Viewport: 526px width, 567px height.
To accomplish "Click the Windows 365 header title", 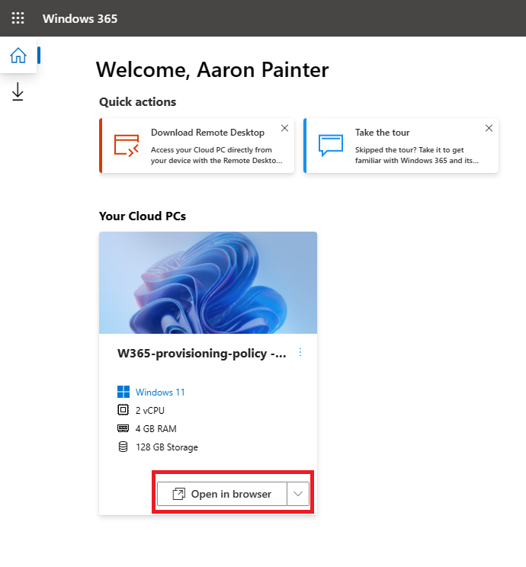I will click(x=80, y=18).
